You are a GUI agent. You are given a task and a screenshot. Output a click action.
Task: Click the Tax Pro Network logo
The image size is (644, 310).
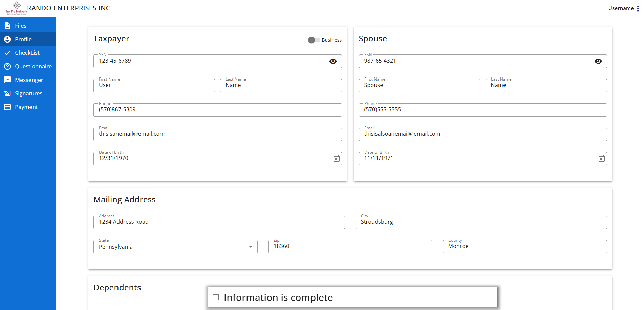[x=16, y=8]
